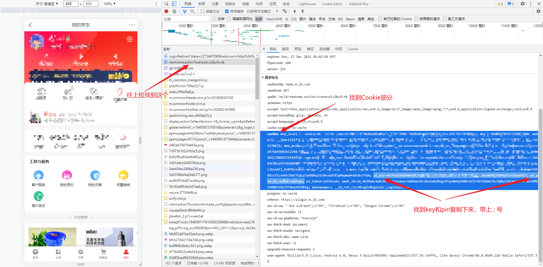Select polyfill.min.709a2221.js request

tap(209, 86)
